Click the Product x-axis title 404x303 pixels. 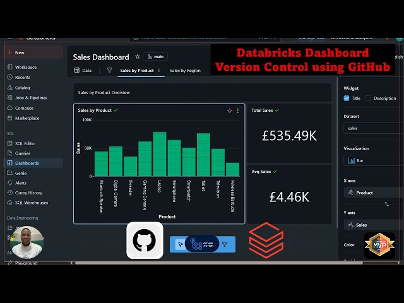click(167, 217)
